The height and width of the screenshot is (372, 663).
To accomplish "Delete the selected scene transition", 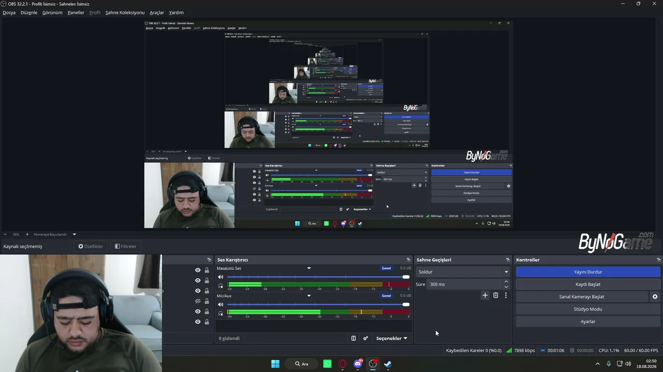I will tap(496, 296).
